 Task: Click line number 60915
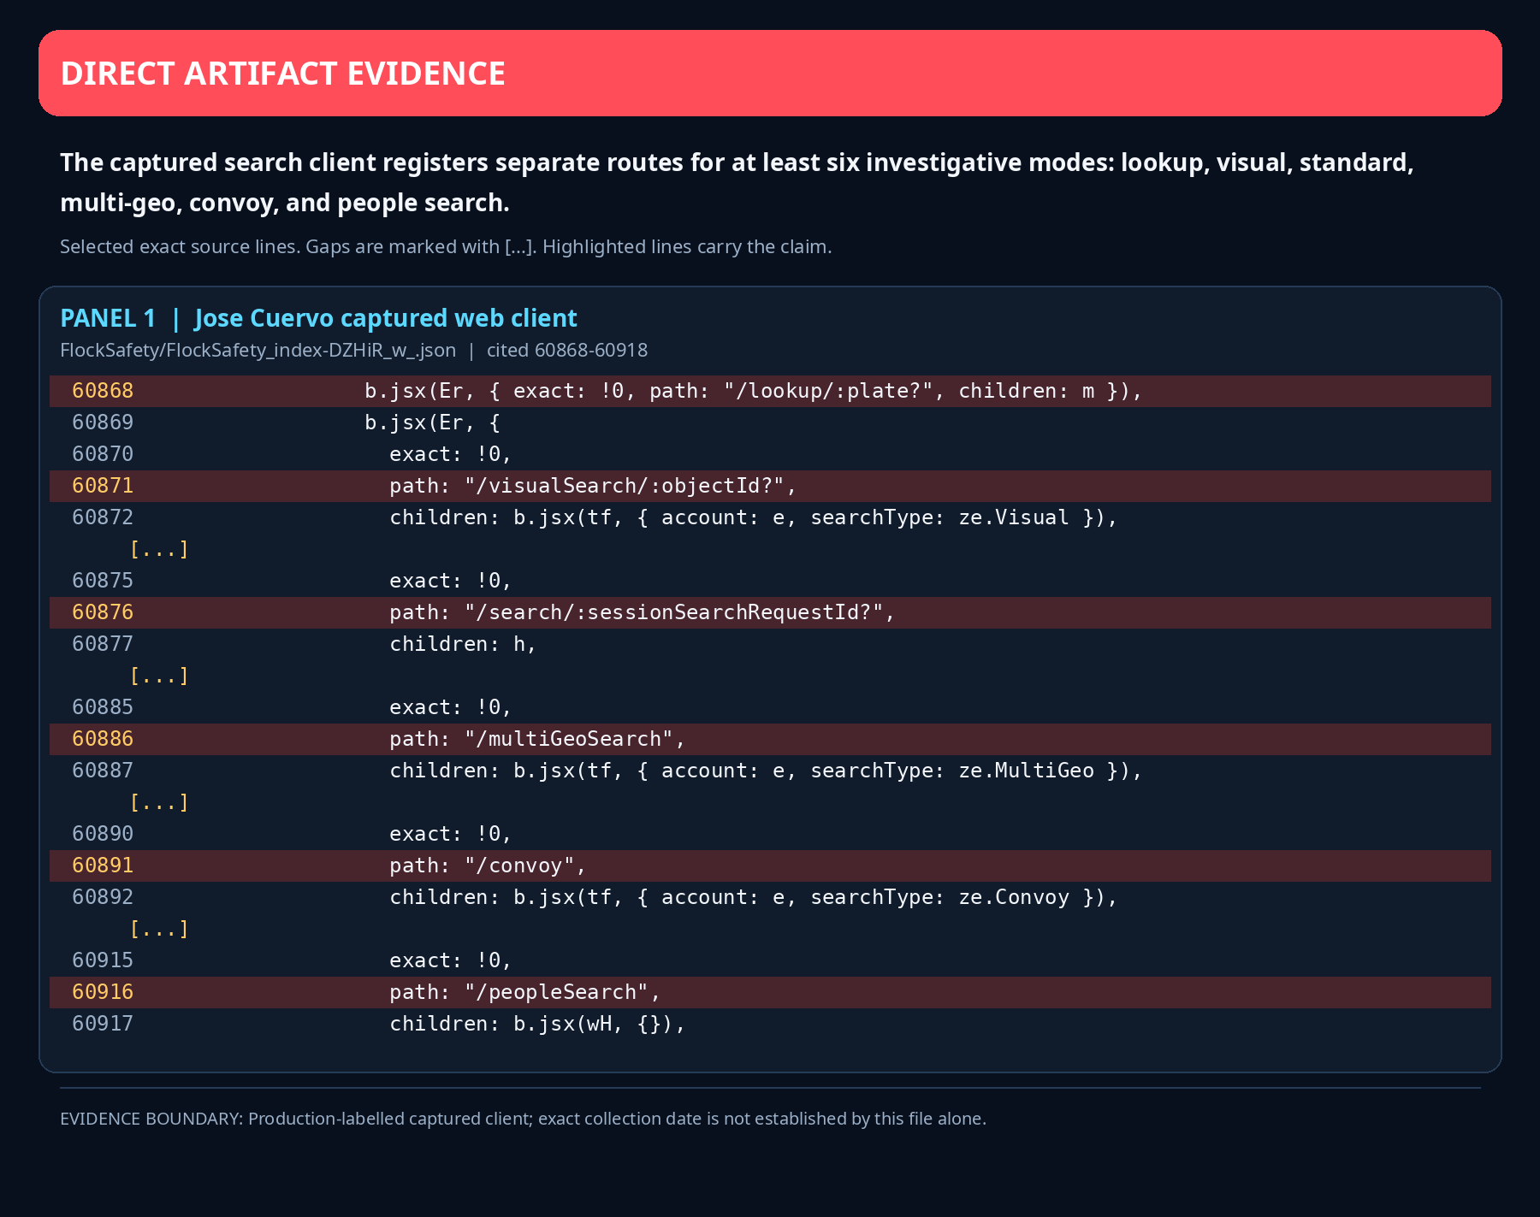(x=103, y=960)
